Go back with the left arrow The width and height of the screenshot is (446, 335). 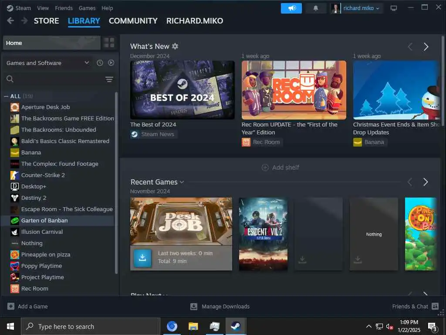click(x=10, y=21)
